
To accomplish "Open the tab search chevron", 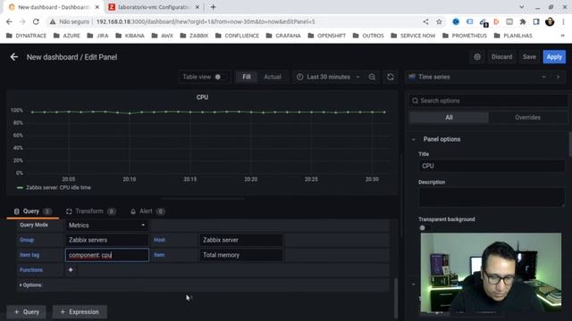I will (522, 7).
